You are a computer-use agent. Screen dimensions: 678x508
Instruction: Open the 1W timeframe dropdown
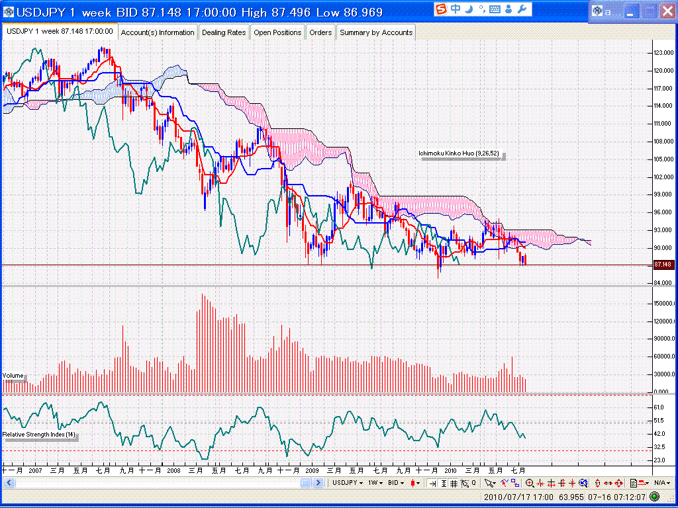(375, 483)
